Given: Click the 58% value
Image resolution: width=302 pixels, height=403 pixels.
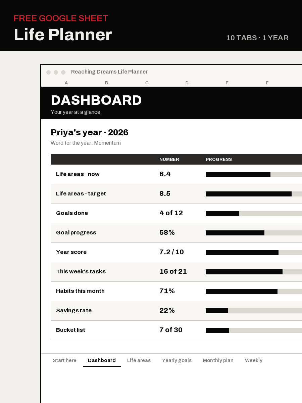Looking at the screenshot, I should [x=167, y=233].
